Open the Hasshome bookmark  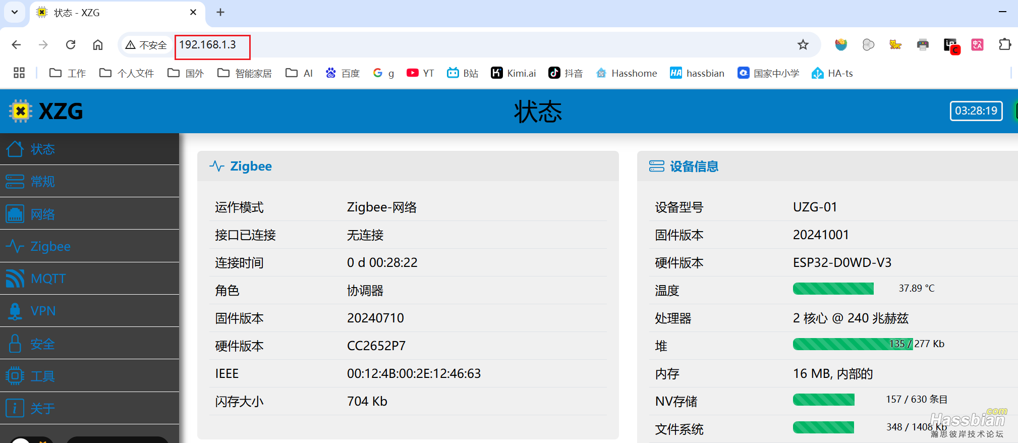627,73
